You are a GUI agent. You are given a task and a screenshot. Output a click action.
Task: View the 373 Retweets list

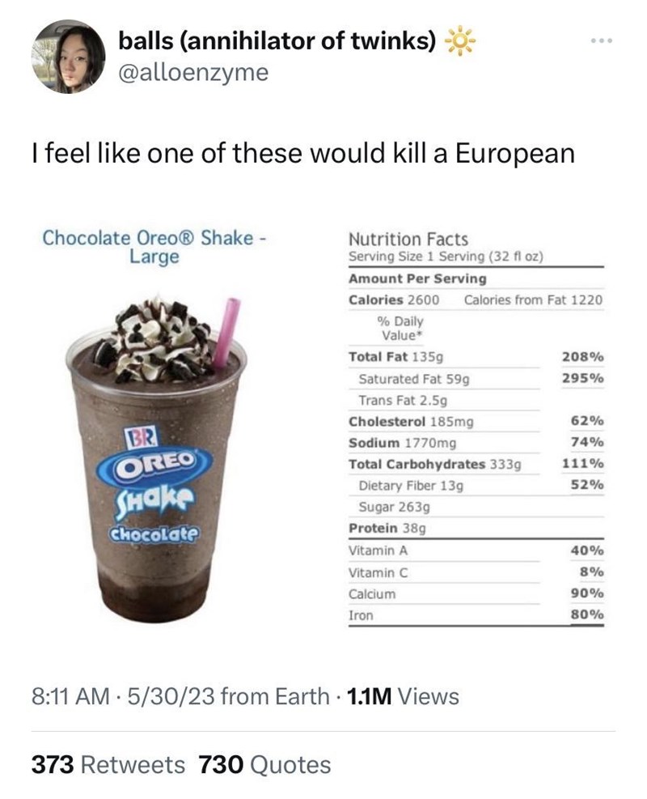point(108,764)
